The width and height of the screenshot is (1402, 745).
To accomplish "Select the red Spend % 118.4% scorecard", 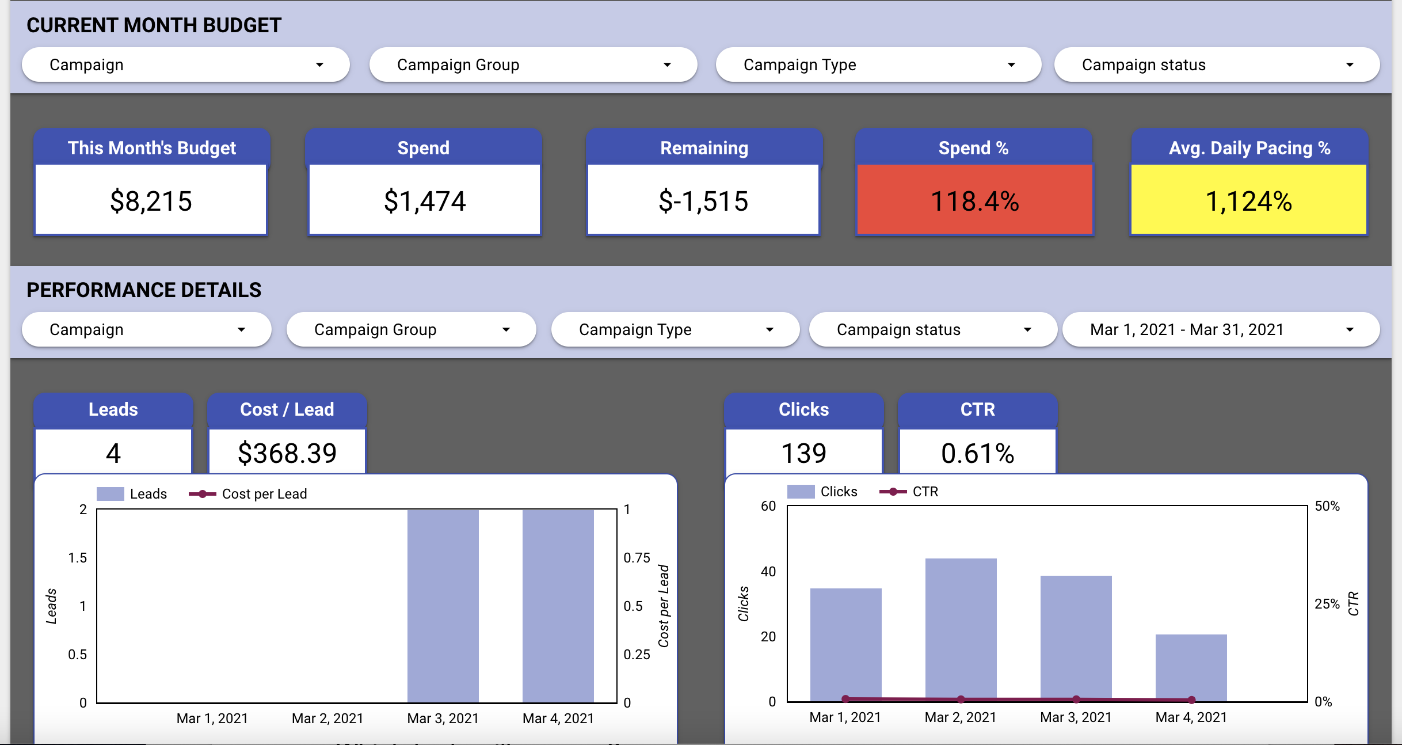I will point(974,200).
